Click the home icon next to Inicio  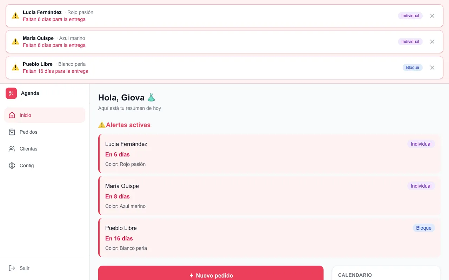[x=12, y=115]
